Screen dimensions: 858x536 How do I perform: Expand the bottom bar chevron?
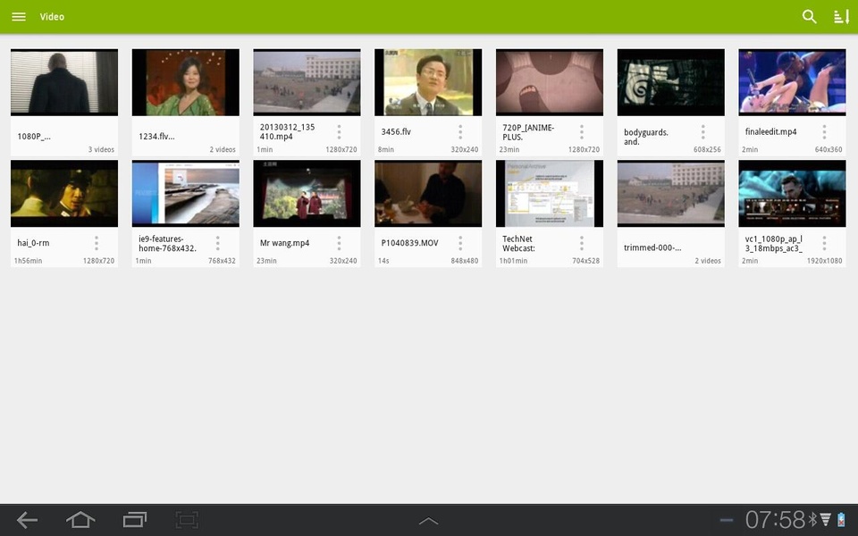[x=428, y=521]
